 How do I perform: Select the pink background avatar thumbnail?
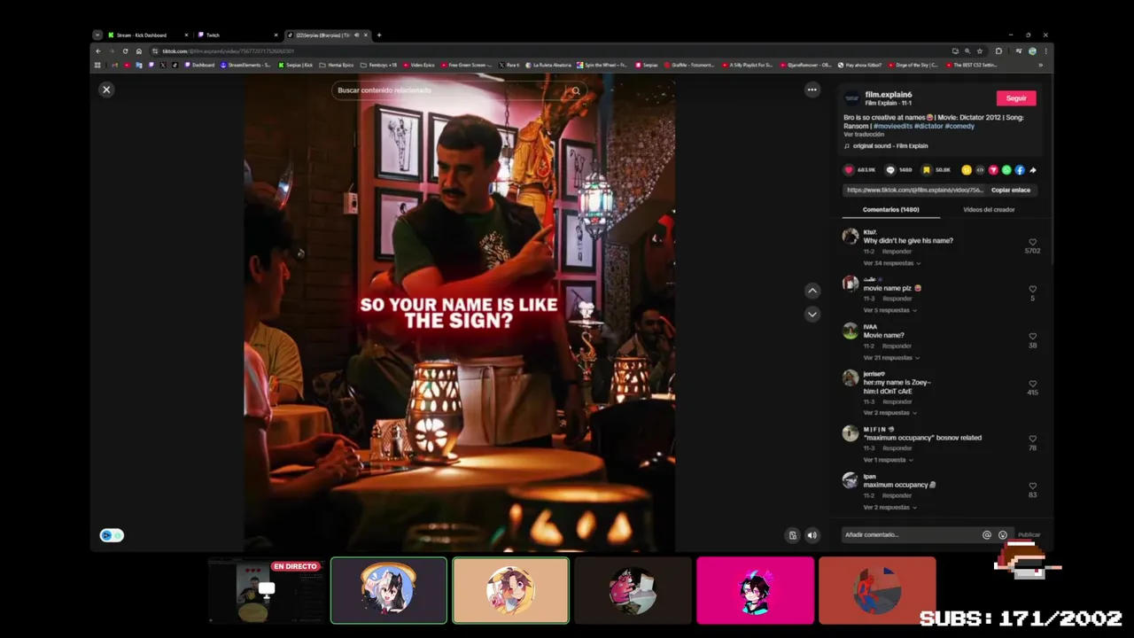[755, 590]
